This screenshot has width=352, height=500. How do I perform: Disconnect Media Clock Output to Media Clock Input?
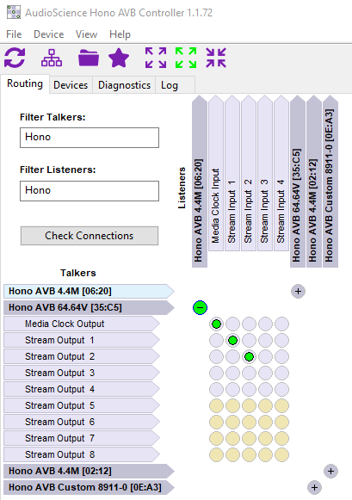click(216, 324)
